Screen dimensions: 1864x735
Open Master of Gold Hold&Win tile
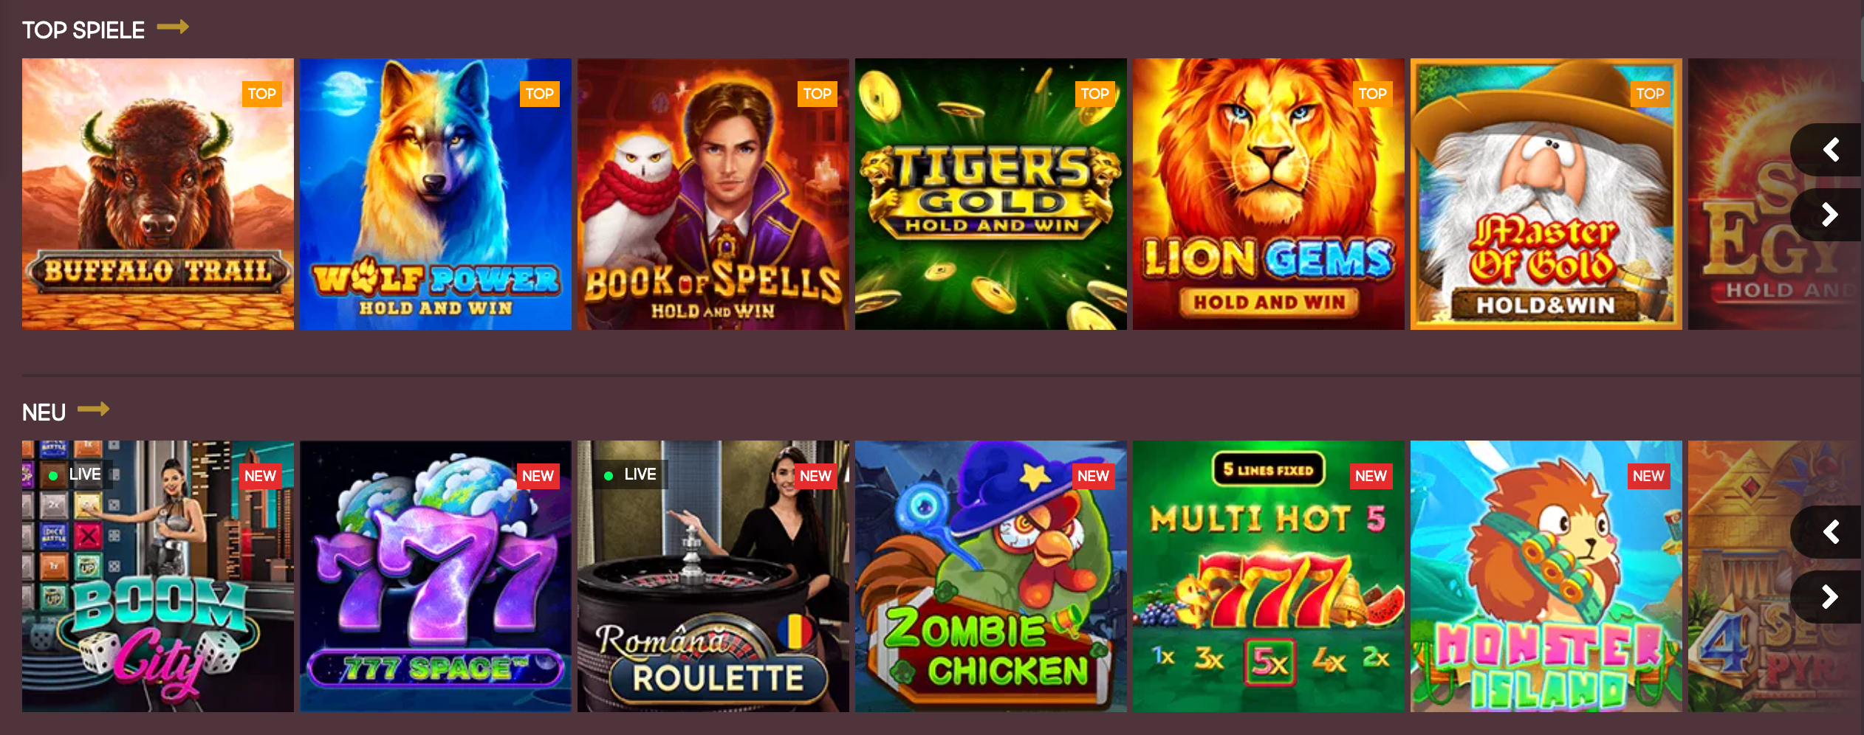pos(1546,194)
